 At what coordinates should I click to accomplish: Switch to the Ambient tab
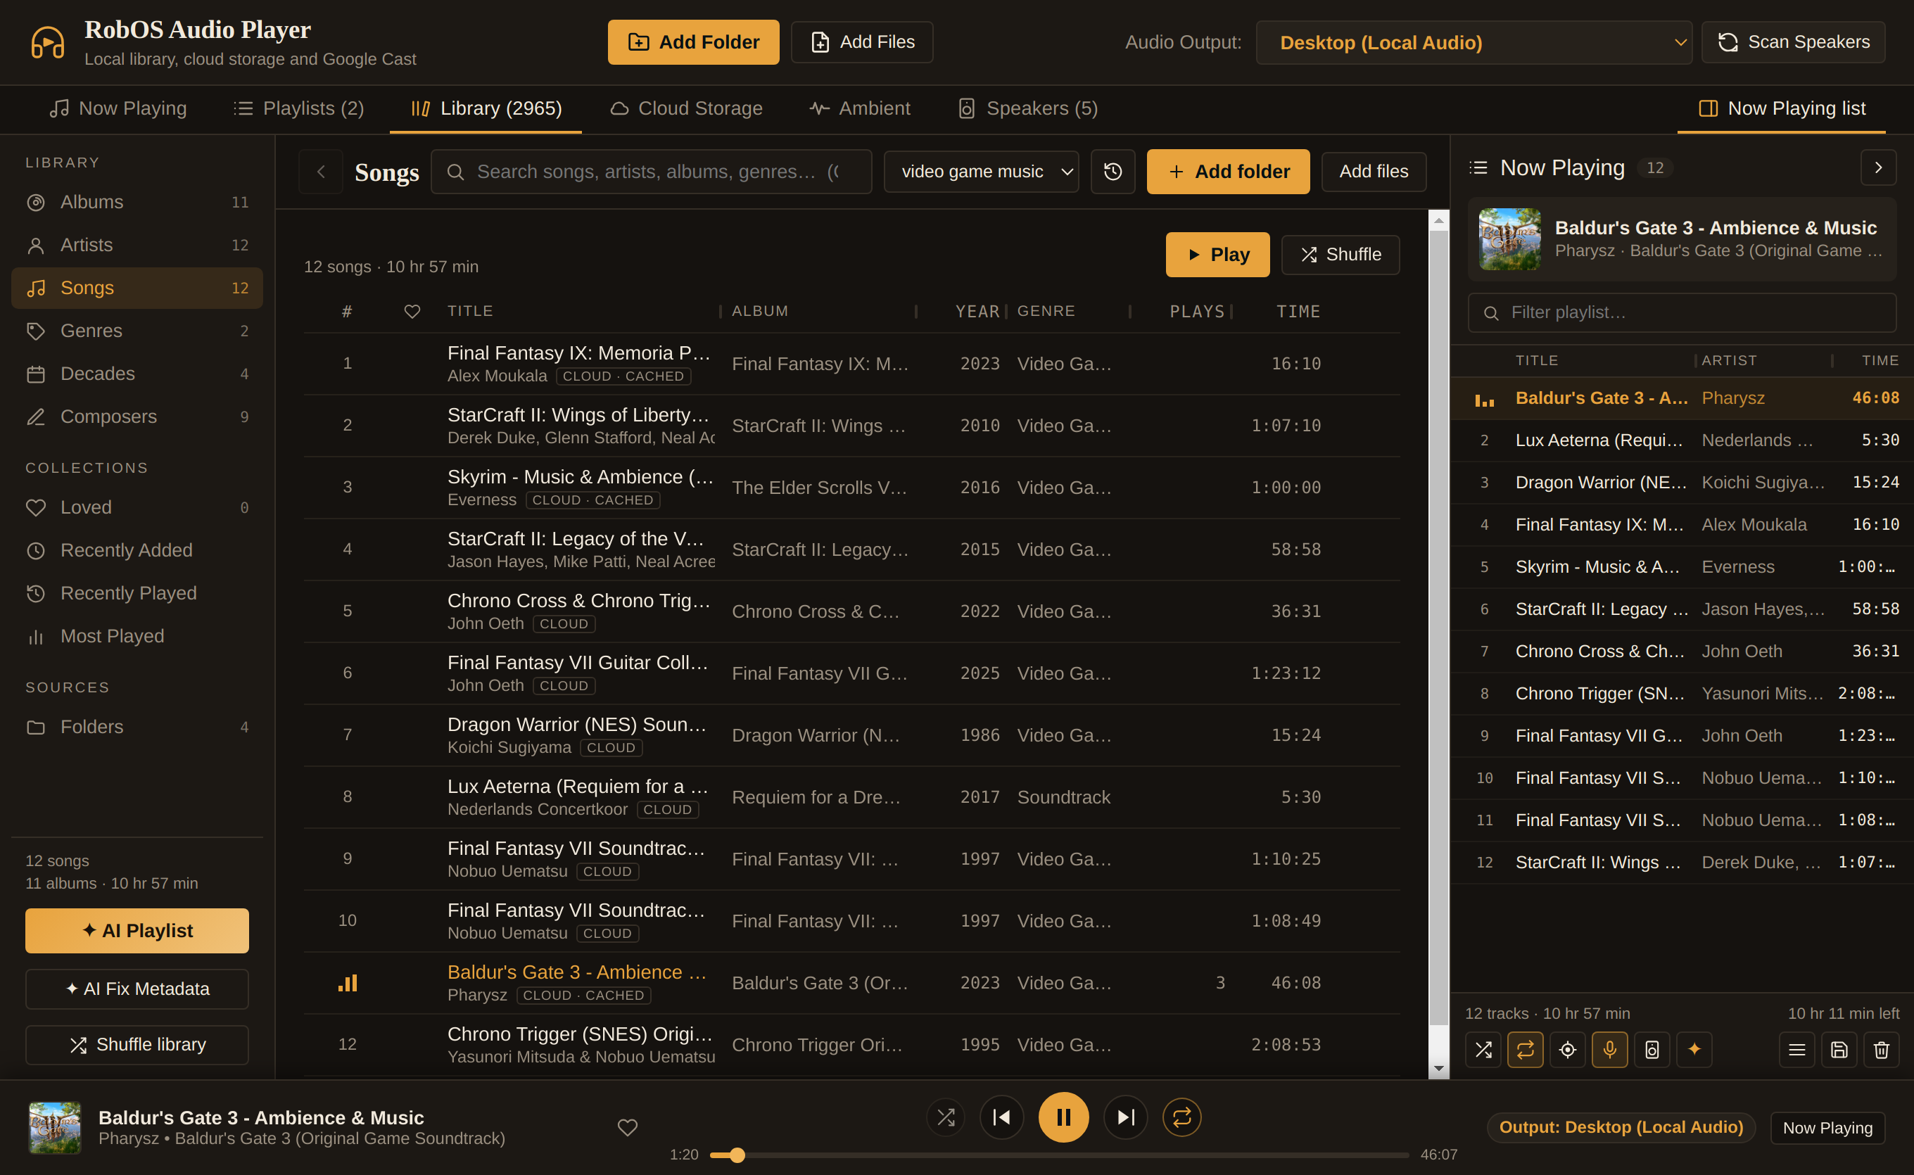[x=859, y=109]
